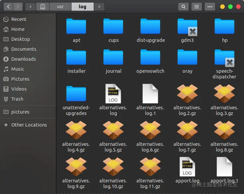Select the alternatives.log.3.gz archive
This screenshot has width=244, height=194.
coord(224,100)
